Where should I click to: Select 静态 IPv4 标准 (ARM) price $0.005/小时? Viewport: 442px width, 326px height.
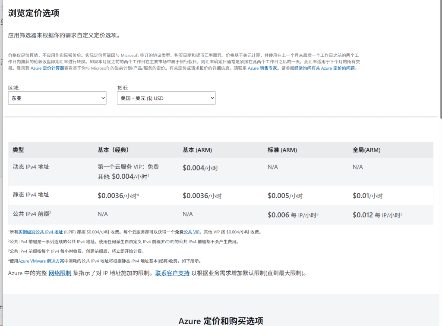(285, 196)
